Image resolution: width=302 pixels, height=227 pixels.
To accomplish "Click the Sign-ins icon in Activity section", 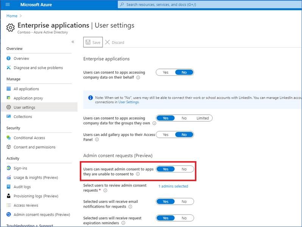I will [x=9, y=168].
